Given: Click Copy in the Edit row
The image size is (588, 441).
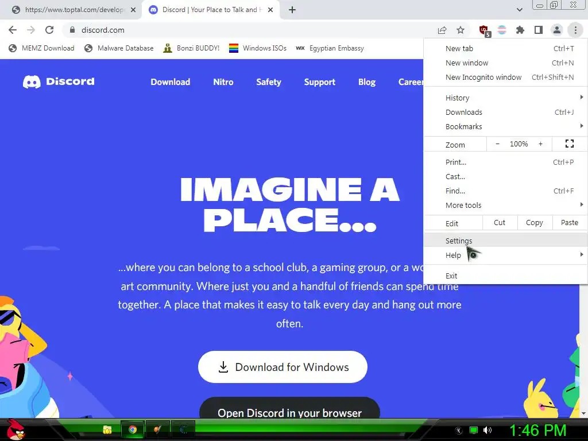Looking at the screenshot, I should pos(535,223).
